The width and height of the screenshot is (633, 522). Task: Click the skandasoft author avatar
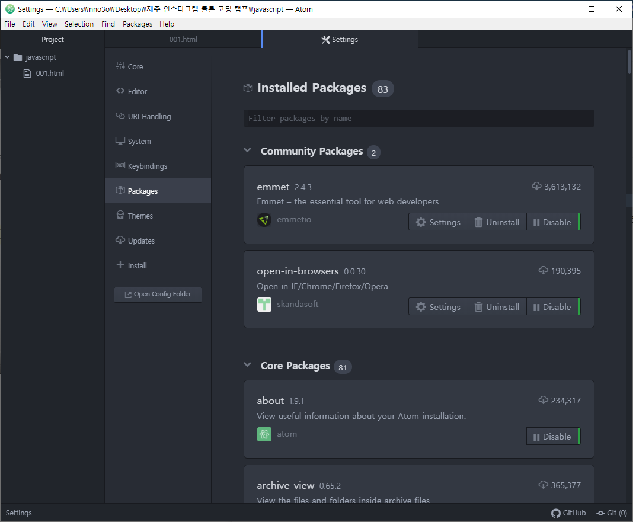(x=264, y=305)
